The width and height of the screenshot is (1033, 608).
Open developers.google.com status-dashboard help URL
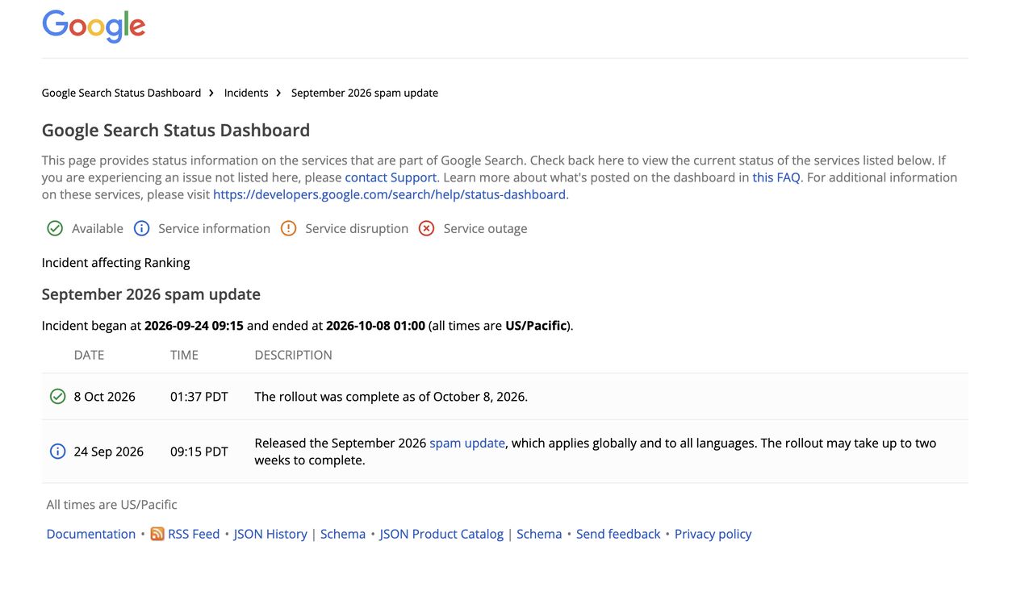click(x=391, y=194)
